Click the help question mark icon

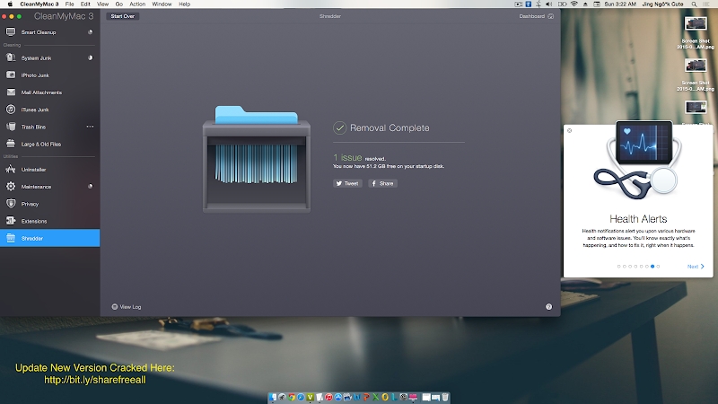(548, 307)
